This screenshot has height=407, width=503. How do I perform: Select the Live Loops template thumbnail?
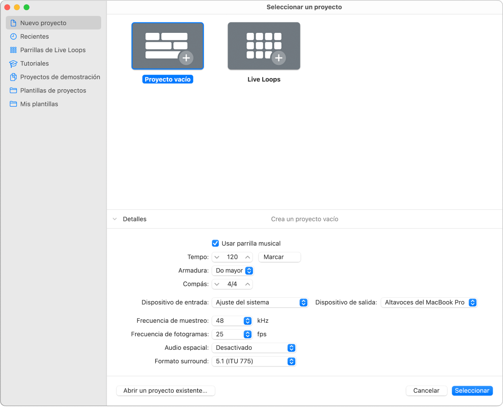point(264,46)
